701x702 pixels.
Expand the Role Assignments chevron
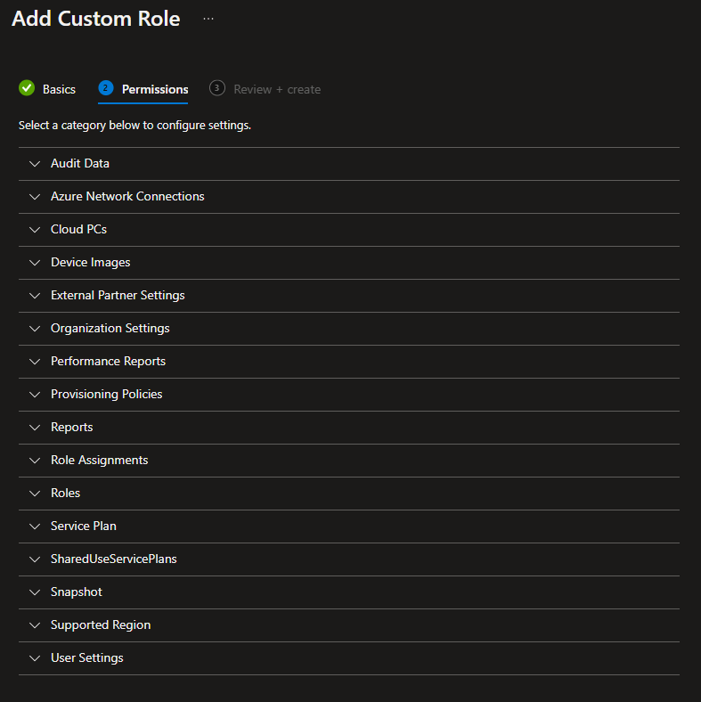(35, 461)
